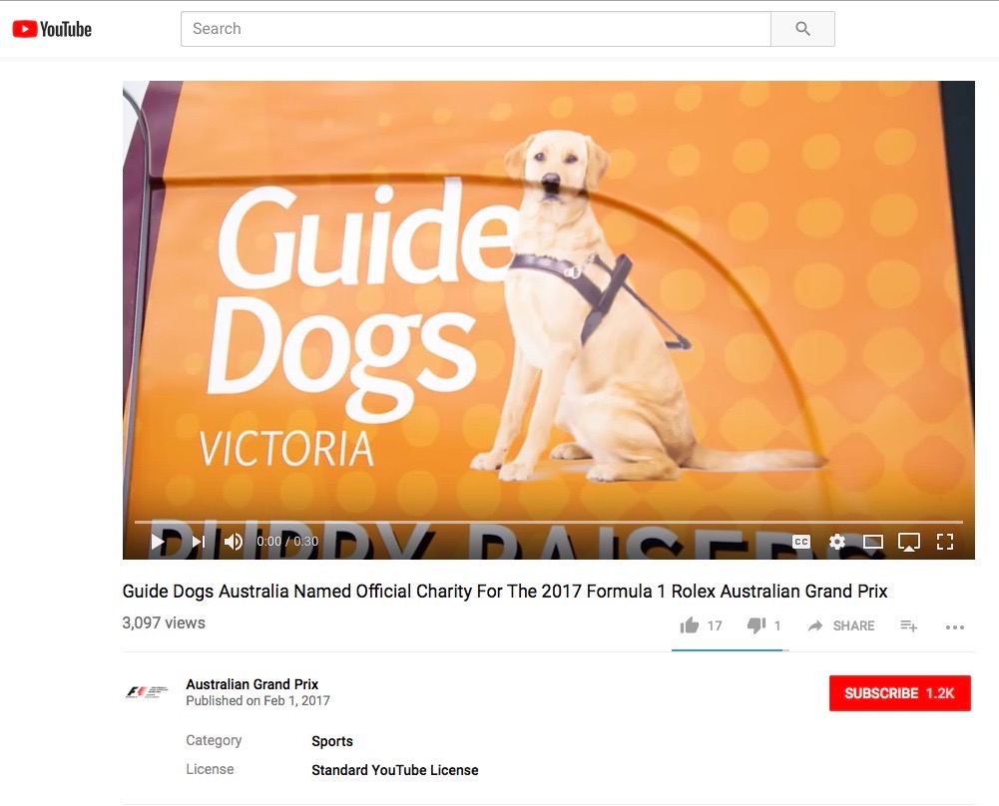The image size is (999, 806).
Task: Focus the Search input field
Action: point(476,29)
